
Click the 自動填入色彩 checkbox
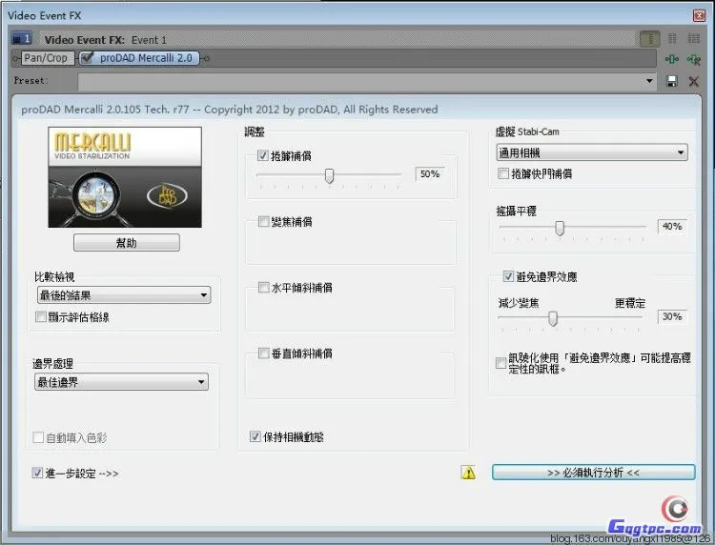pyautogui.click(x=38, y=437)
